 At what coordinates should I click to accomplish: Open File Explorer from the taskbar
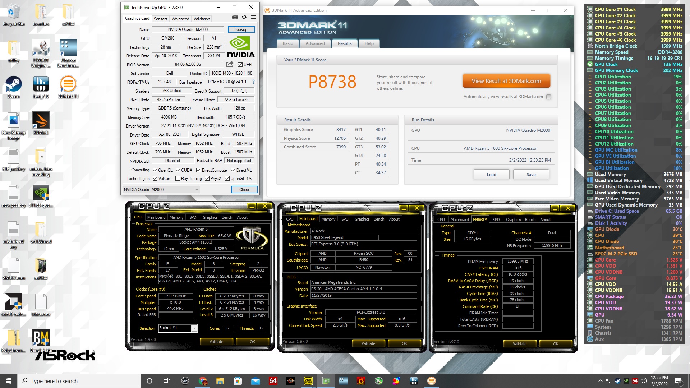220,381
